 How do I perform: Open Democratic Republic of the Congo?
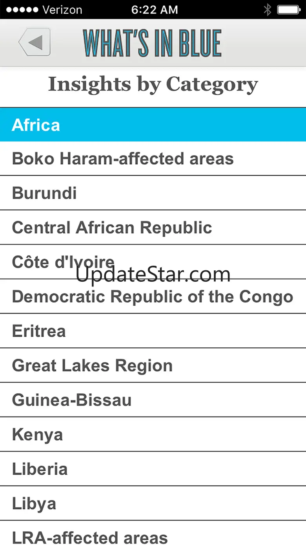click(152, 297)
